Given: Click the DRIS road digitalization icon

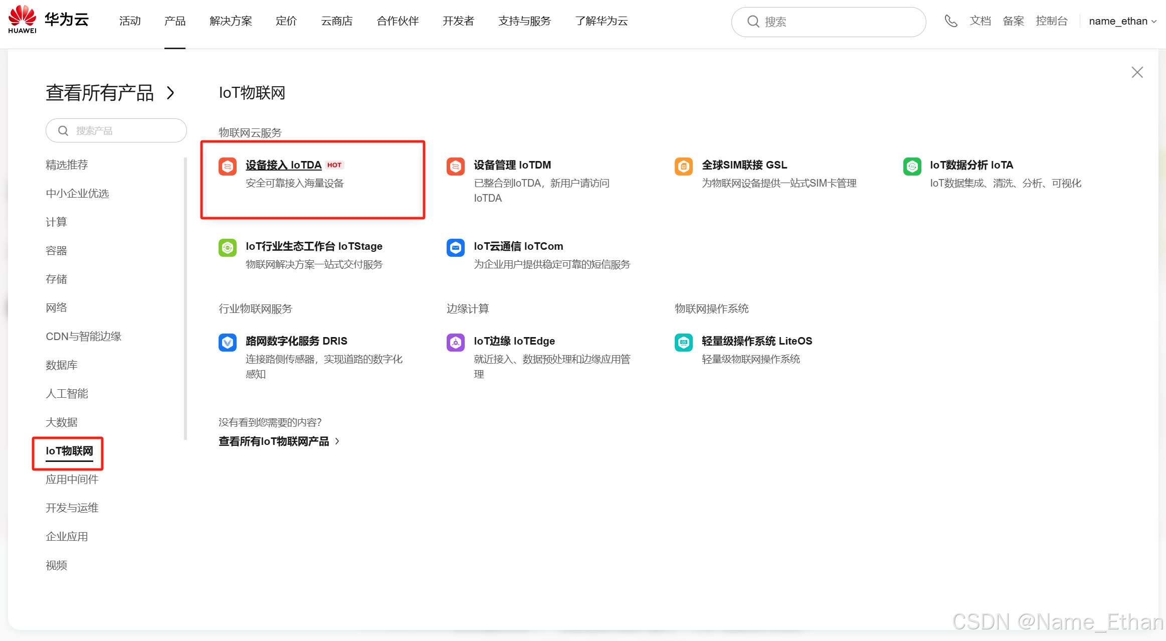Looking at the screenshot, I should (227, 342).
